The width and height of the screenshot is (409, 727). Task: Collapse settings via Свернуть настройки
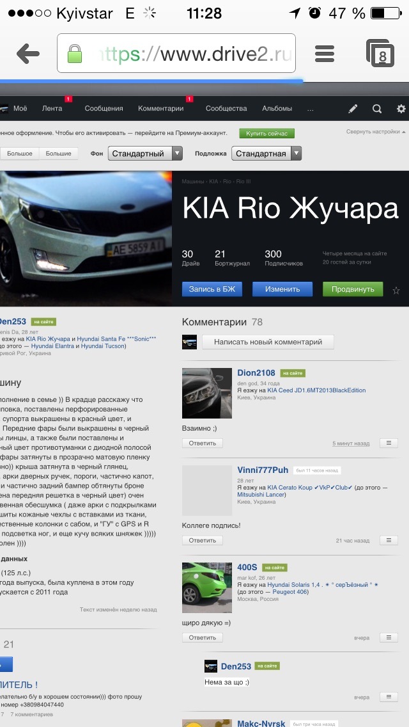coord(376,132)
